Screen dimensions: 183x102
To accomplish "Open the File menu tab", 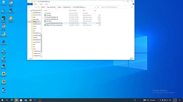I will coord(30,4).
